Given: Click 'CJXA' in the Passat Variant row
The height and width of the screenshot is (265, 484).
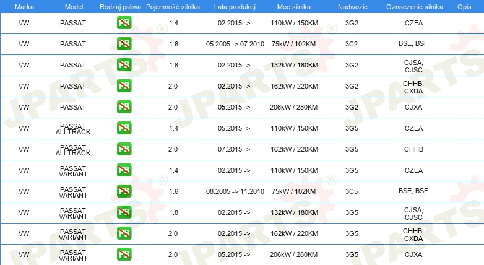Looking at the screenshot, I should pyautogui.click(x=413, y=254).
